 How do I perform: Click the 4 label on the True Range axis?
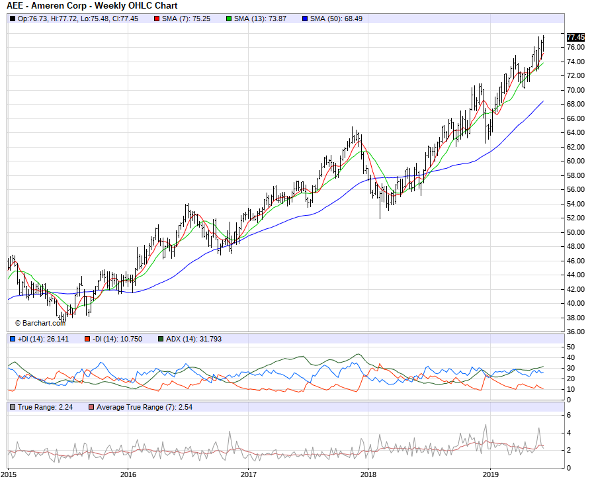[x=569, y=433]
